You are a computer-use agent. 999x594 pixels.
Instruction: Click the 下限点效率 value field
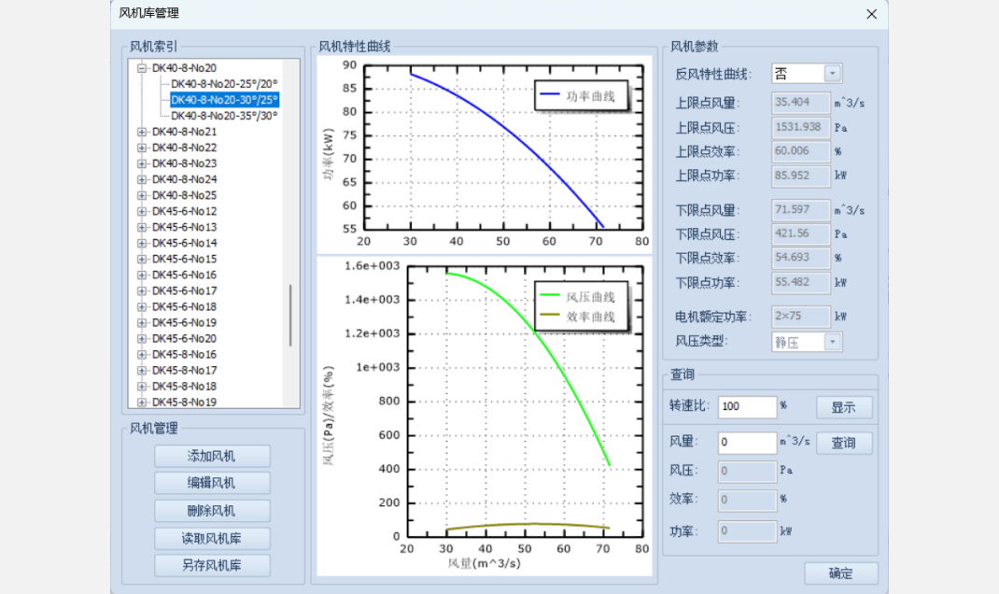[801, 258]
